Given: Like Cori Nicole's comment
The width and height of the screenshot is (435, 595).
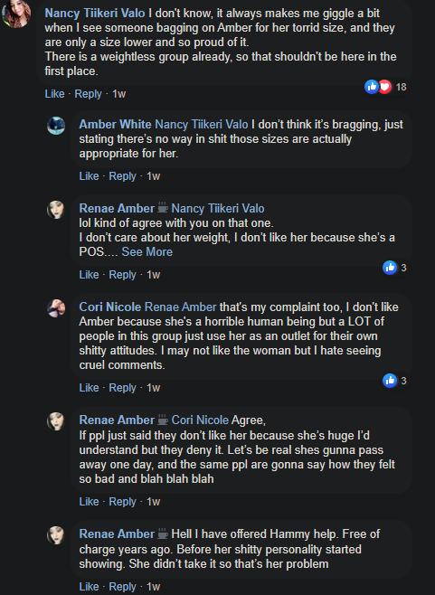Looking at the screenshot, I should pos(89,388).
